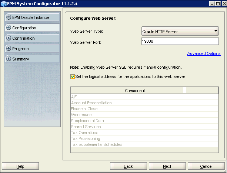
Task: Select the EPM Oracle Instance step
Action: coord(32,17)
